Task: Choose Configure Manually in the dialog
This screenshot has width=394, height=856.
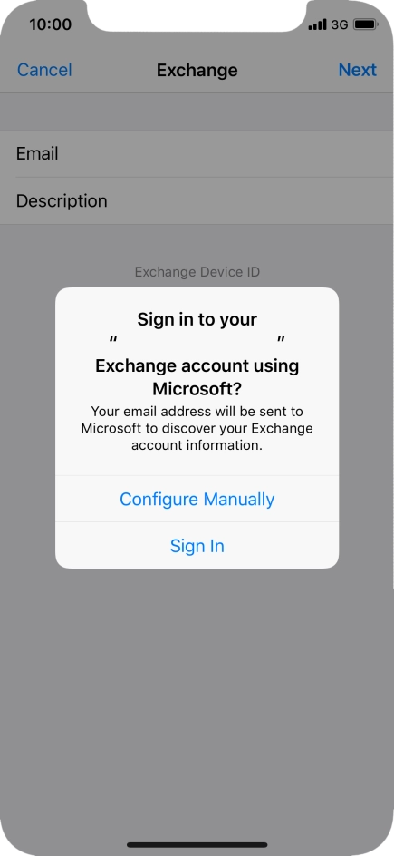Action: [197, 499]
